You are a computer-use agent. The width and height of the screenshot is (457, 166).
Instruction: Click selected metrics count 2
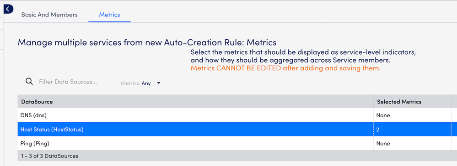(x=378, y=130)
